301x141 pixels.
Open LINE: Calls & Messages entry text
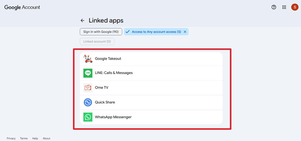coord(114,73)
